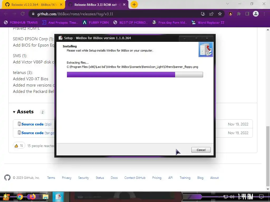The height and width of the screenshot is (202, 270).
Task: Click the installer title bar icon
Action: pos(60,38)
